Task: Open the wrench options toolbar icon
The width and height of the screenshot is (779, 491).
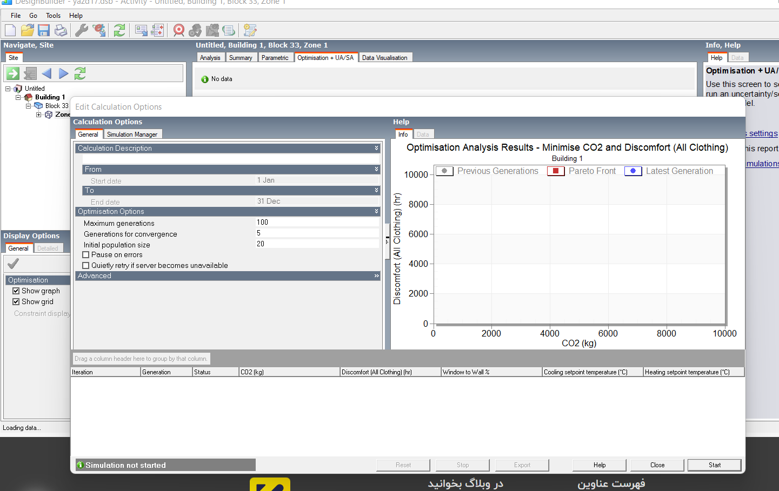Action: (x=82, y=30)
